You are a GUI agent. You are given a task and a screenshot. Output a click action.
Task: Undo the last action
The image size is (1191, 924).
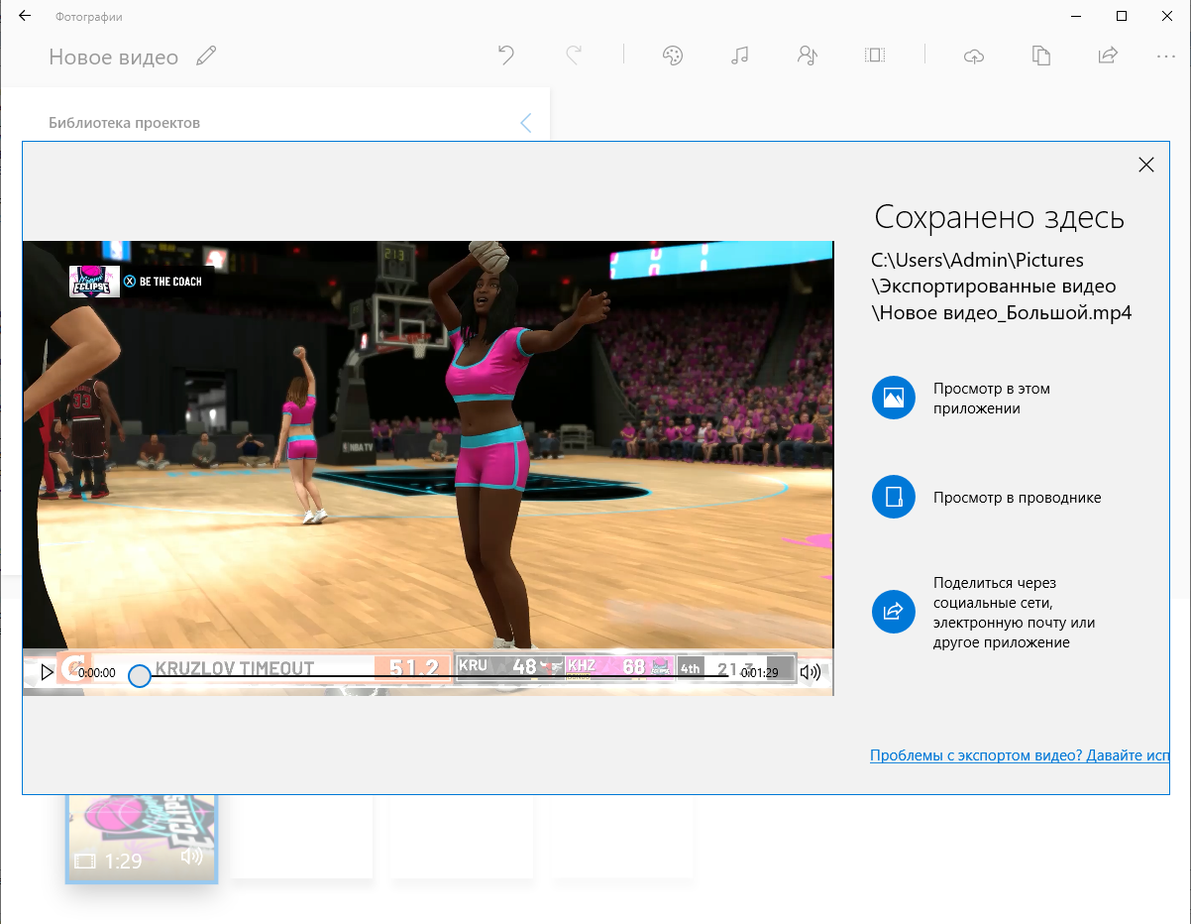tap(506, 56)
